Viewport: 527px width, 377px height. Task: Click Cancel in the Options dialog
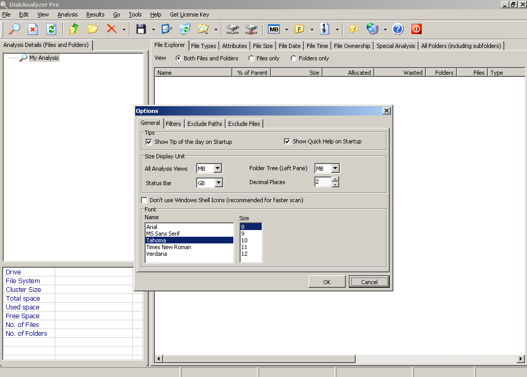point(369,282)
